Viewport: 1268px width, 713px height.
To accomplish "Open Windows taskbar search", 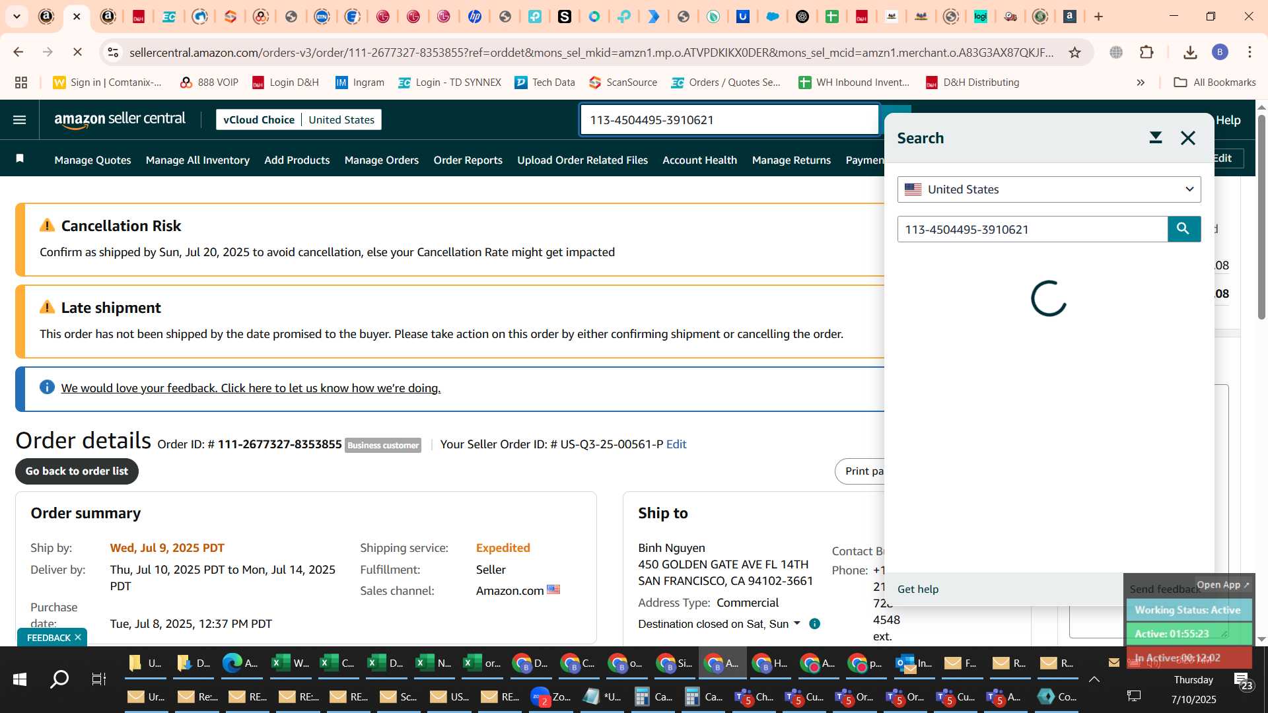I will click(59, 679).
